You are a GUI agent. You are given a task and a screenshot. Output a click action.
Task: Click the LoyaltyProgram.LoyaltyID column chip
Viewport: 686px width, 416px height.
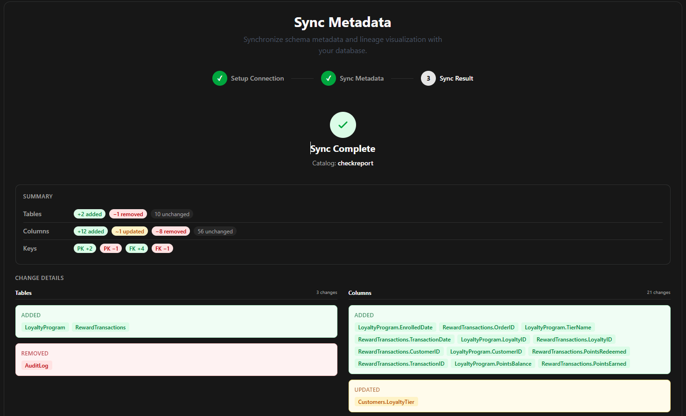[494, 339]
